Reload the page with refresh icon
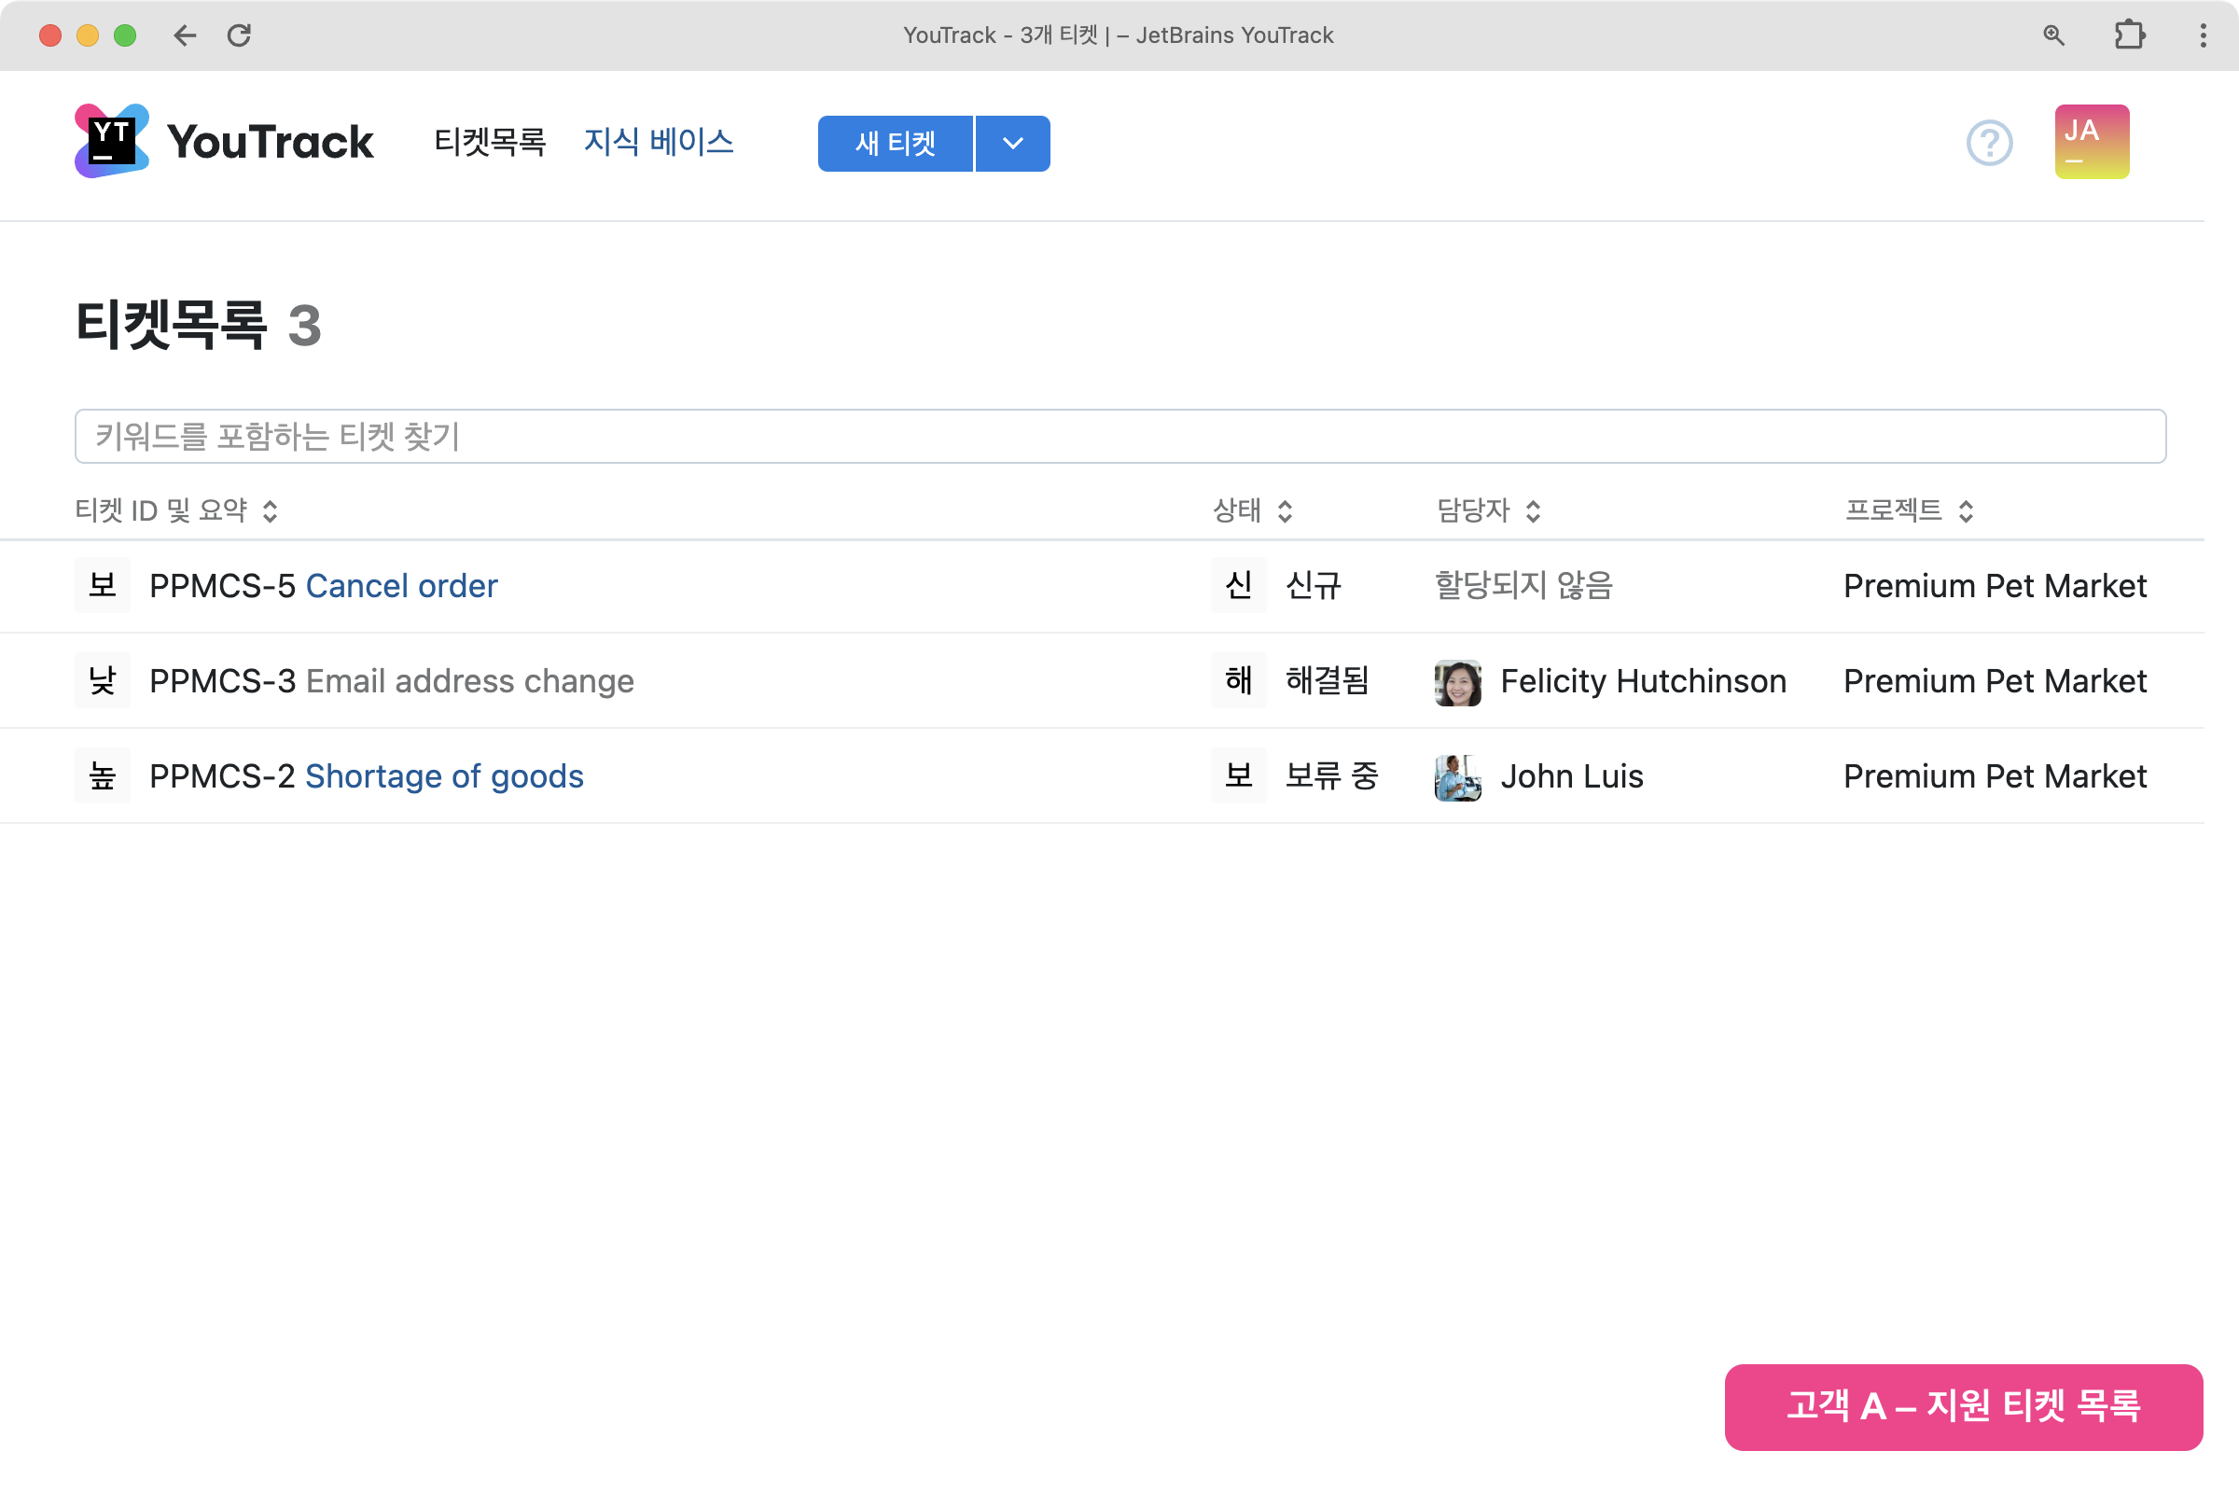Screen dimensions: 2239x1493 (239, 35)
